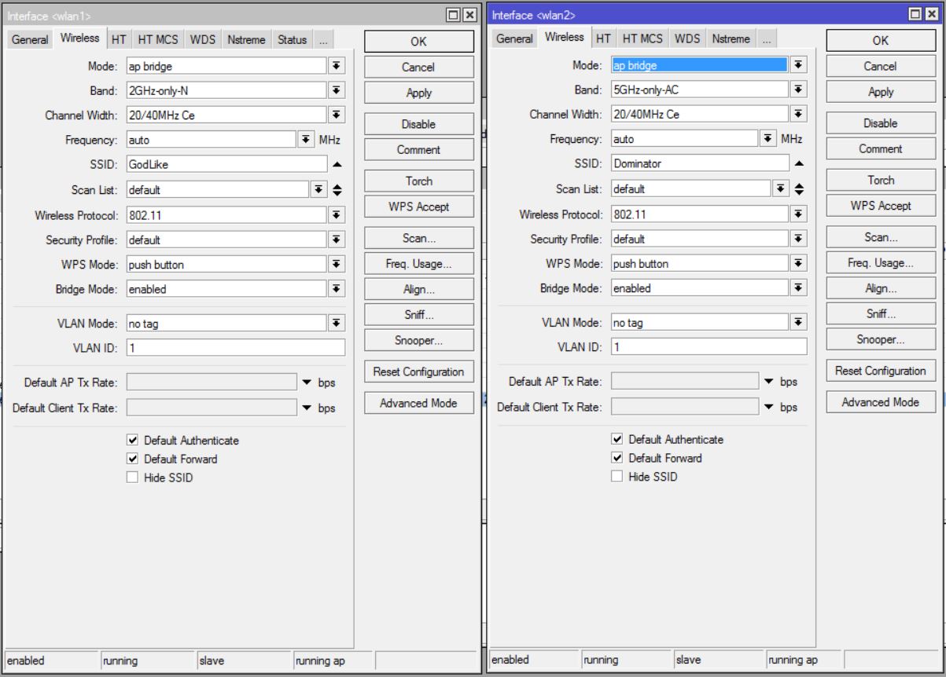Viewport: 946px width, 677px height.
Task: Collapse the SSID field arrow in wlan1
Action: point(337,165)
